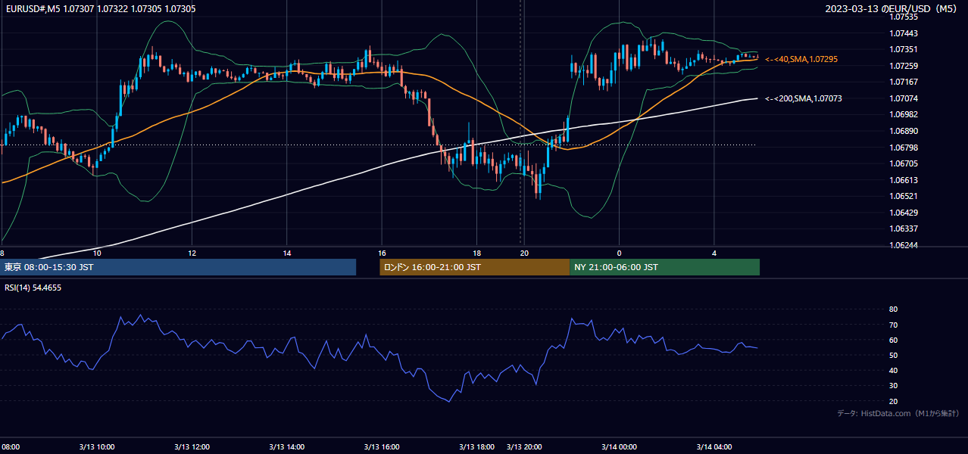Select the ロンドン 16:00-21:00 JST session bar
This screenshot has height=454, width=968.
coord(474,267)
